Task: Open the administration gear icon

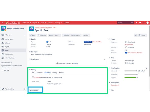Action: [x=144, y=23]
